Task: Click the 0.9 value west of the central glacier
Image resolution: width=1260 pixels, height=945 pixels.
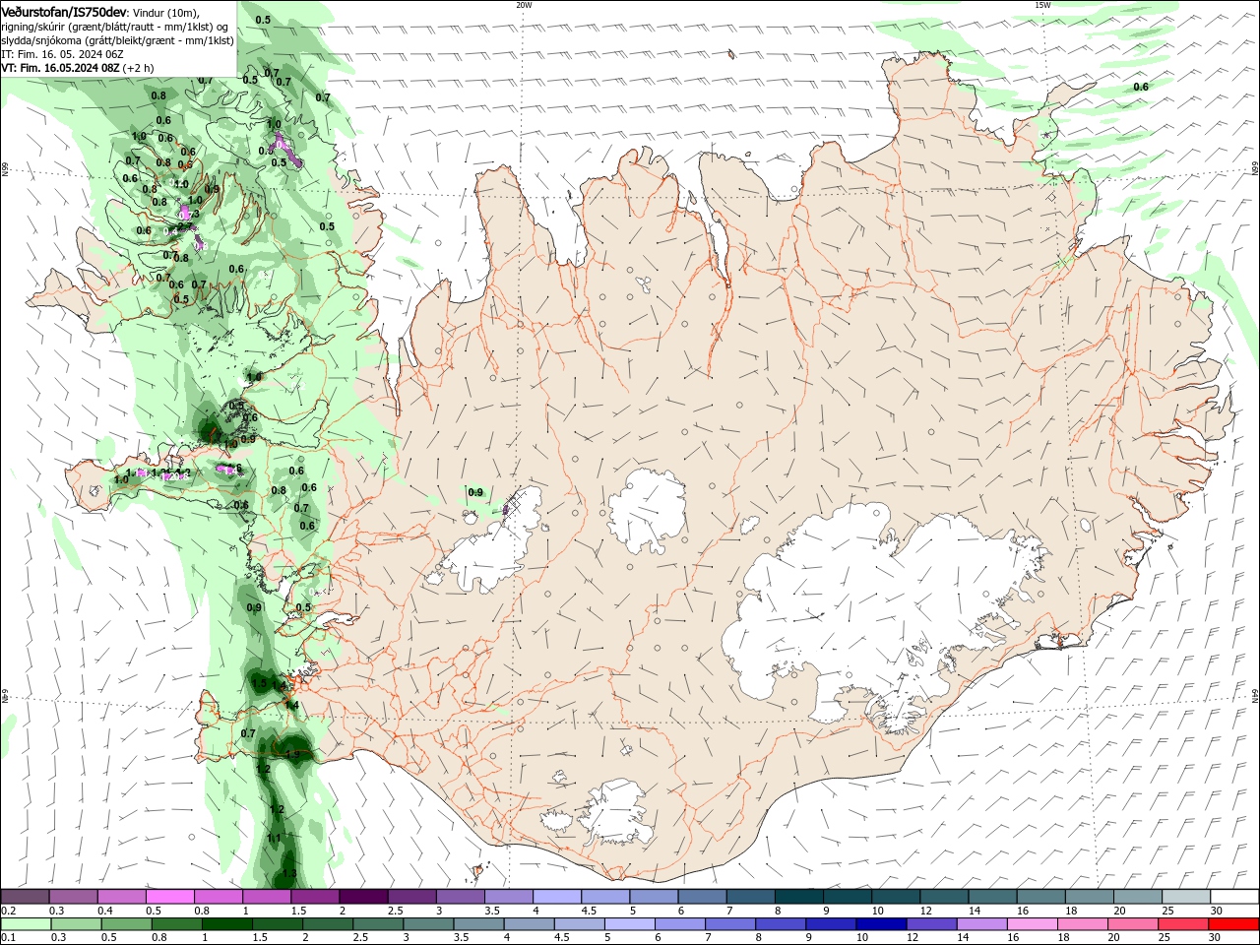Action: click(x=475, y=492)
